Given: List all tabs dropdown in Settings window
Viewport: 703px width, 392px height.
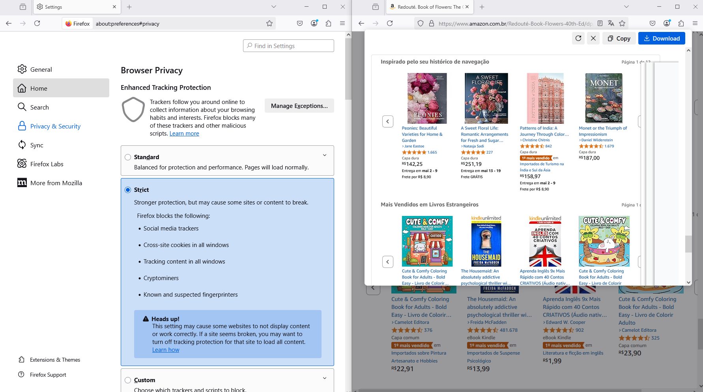Looking at the screenshot, I should tap(274, 7).
